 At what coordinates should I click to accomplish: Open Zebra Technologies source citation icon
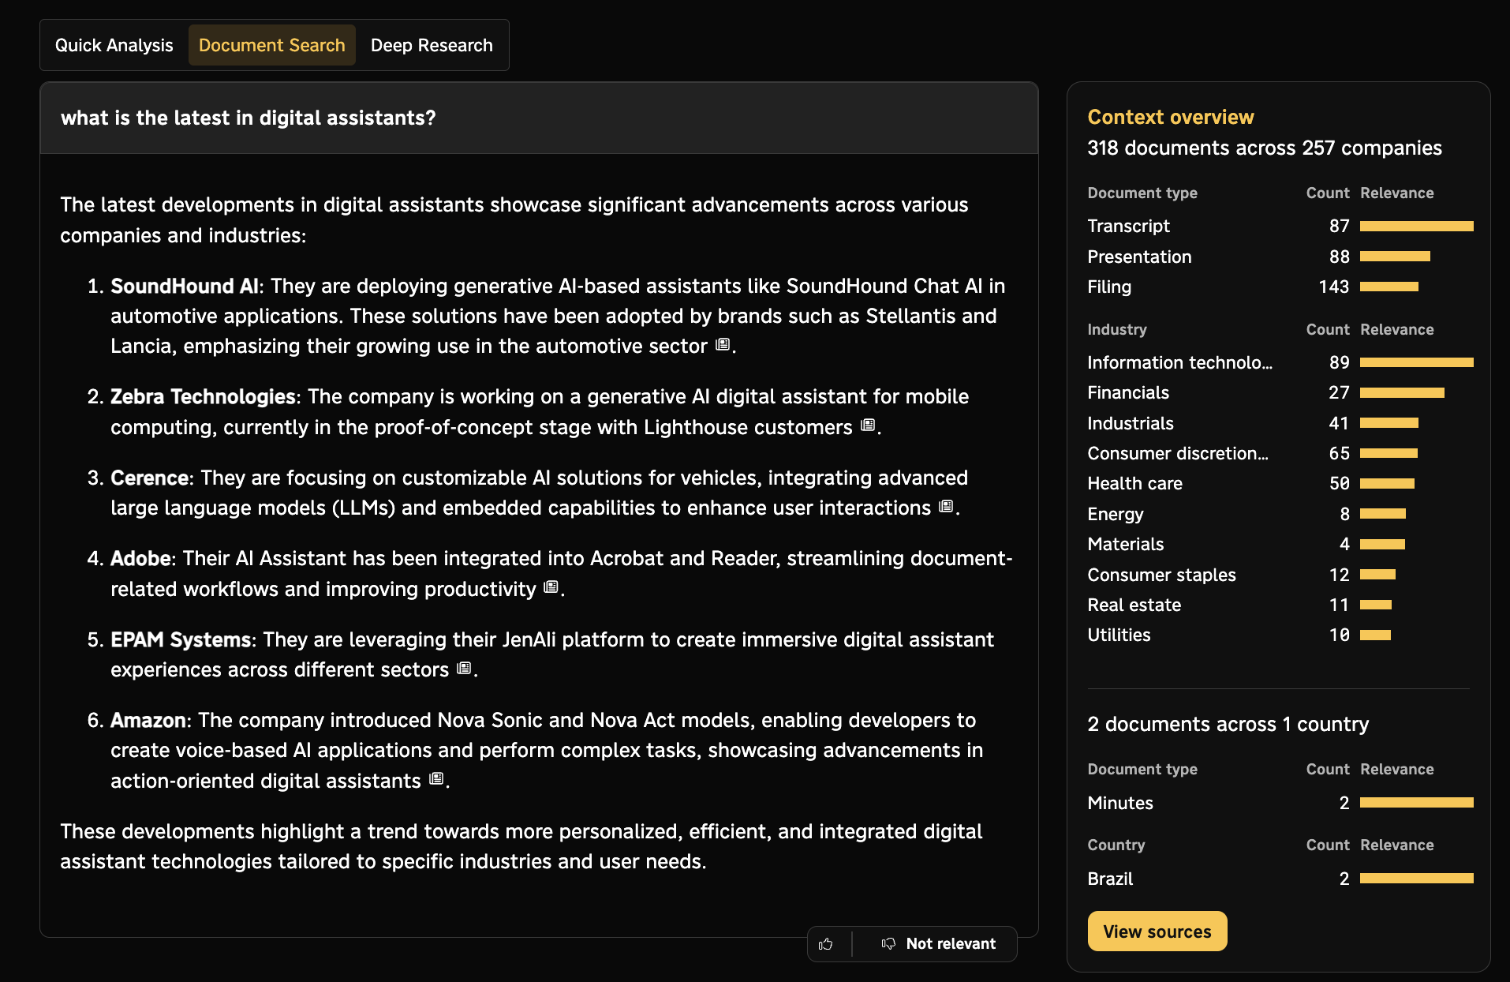[x=868, y=425]
